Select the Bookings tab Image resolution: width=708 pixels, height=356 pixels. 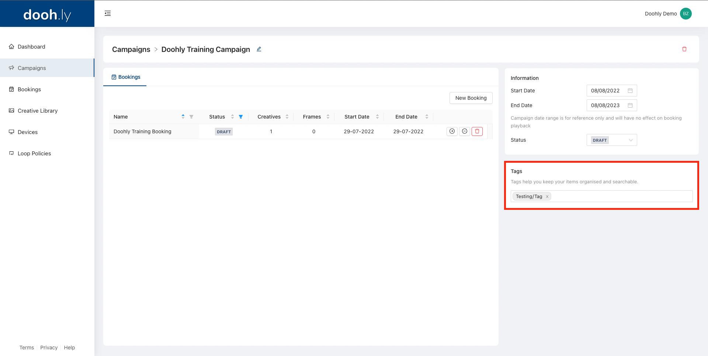126,77
